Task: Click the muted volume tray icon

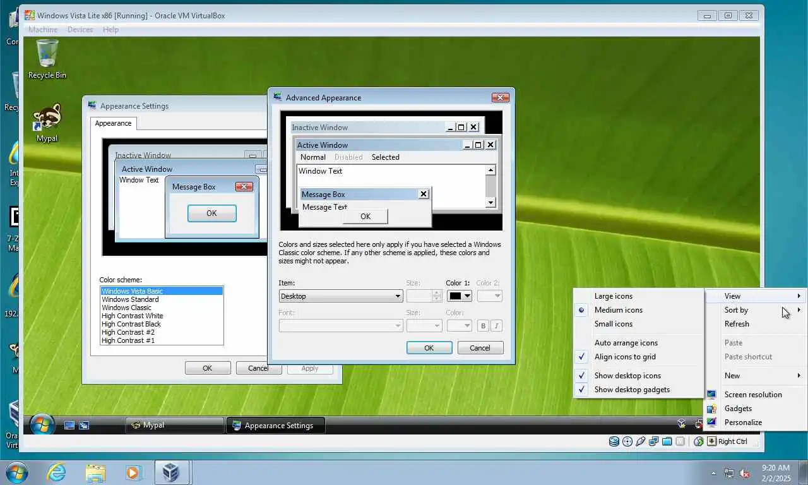Action: (x=744, y=473)
